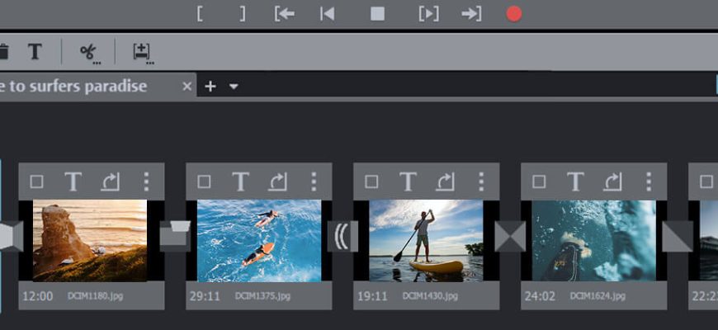The width and height of the screenshot is (718, 330).
Task: Click the DCIM1624.jpg file name
Action: pos(598,296)
